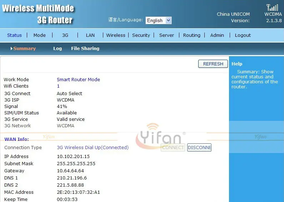Image resolution: width=284 pixels, height=202 pixels.
Task: Click the 3G Service value Valid service
Action: (x=71, y=119)
